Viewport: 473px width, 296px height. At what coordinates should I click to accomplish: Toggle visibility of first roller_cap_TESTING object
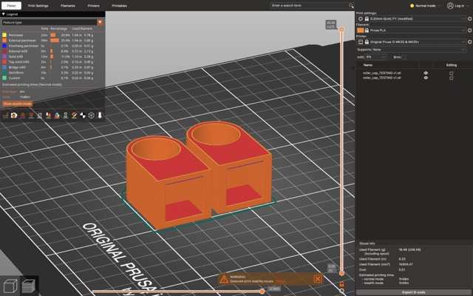point(426,73)
